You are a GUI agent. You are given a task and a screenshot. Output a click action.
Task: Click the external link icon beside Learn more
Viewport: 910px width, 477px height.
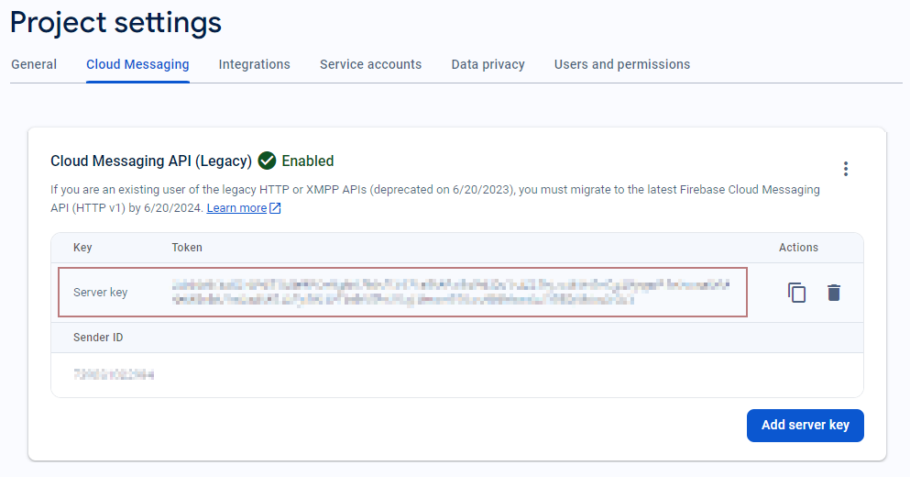tap(275, 208)
